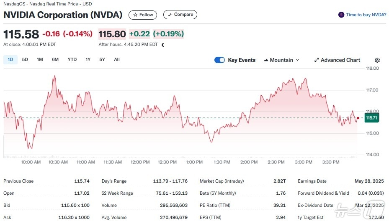This screenshot has height=224, width=389.
Task: Click the Compare button
Action: tap(180, 15)
